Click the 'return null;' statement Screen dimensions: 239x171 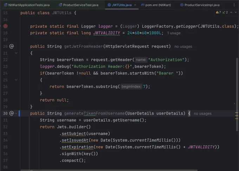pyautogui.click(x=54, y=100)
